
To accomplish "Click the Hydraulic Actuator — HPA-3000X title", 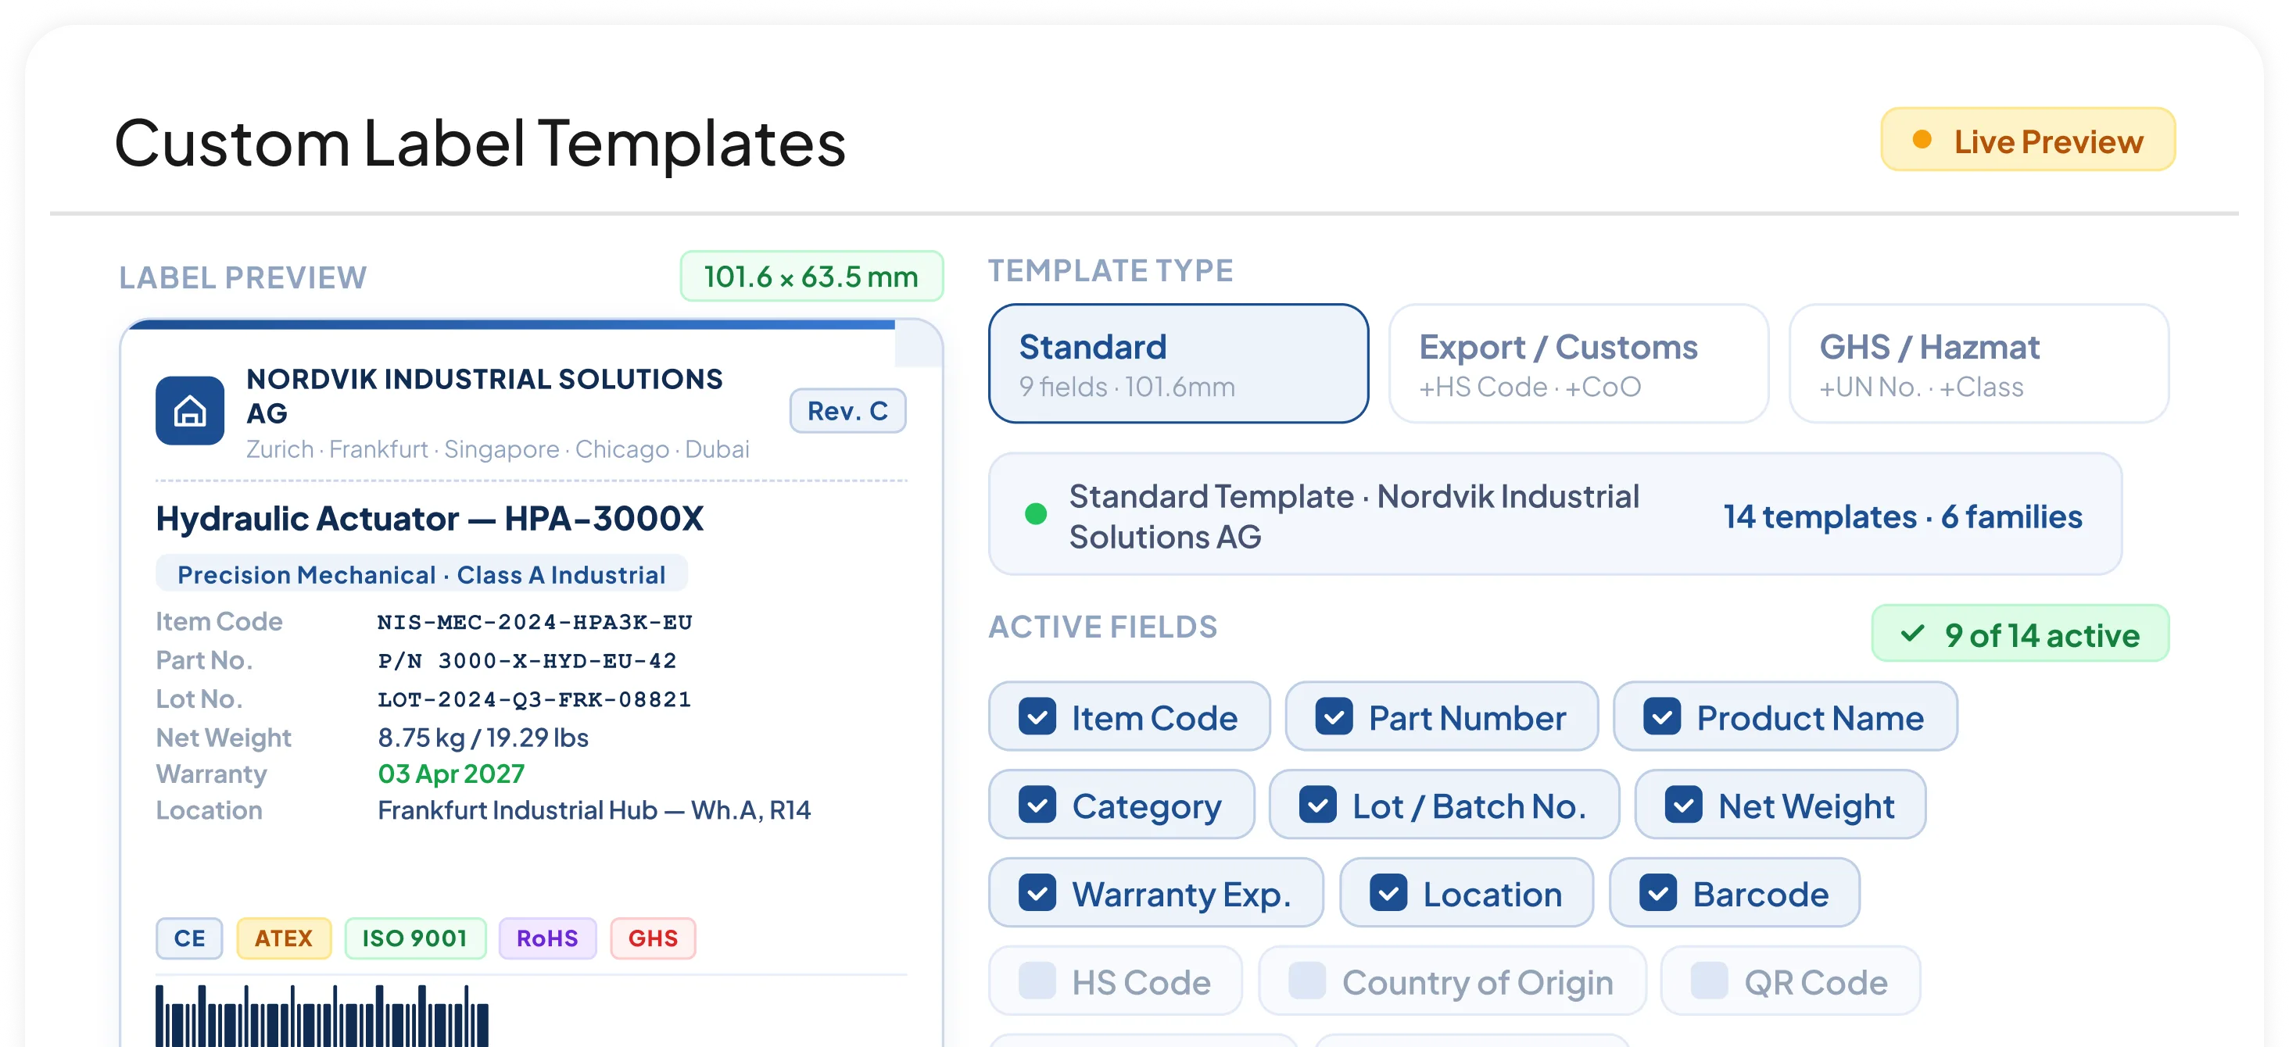I will tap(430, 518).
